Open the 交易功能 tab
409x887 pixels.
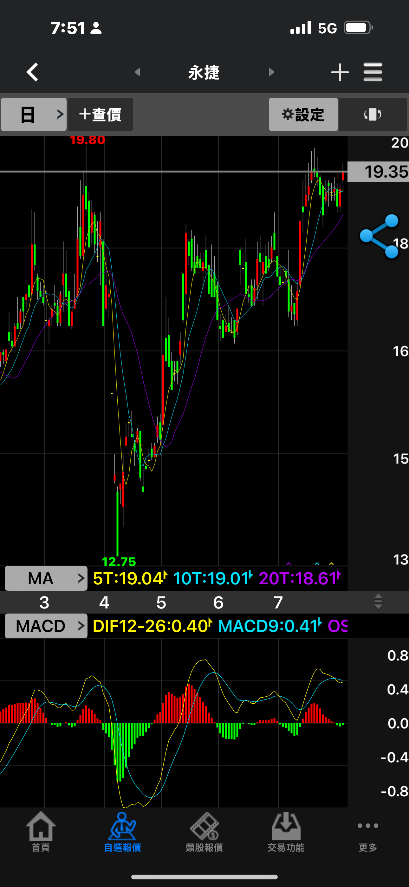(x=286, y=832)
